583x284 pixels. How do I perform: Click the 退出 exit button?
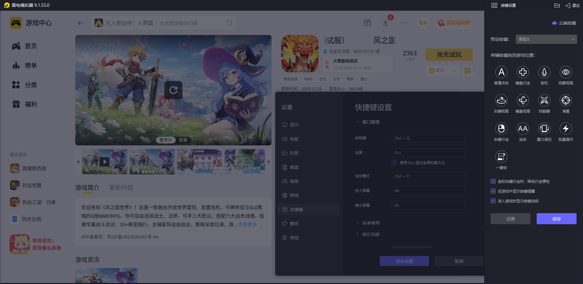tap(573, 5)
